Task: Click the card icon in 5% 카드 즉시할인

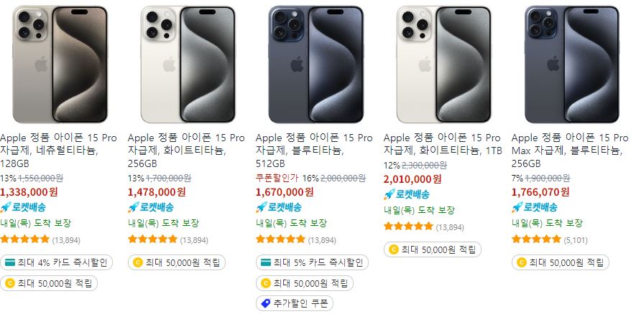Action: click(265, 263)
